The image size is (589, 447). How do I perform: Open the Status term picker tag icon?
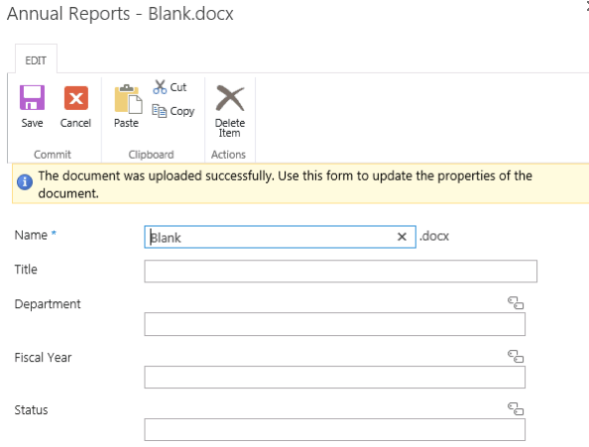point(516,408)
